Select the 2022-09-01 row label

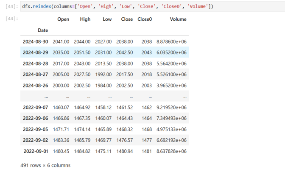click(x=35, y=151)
